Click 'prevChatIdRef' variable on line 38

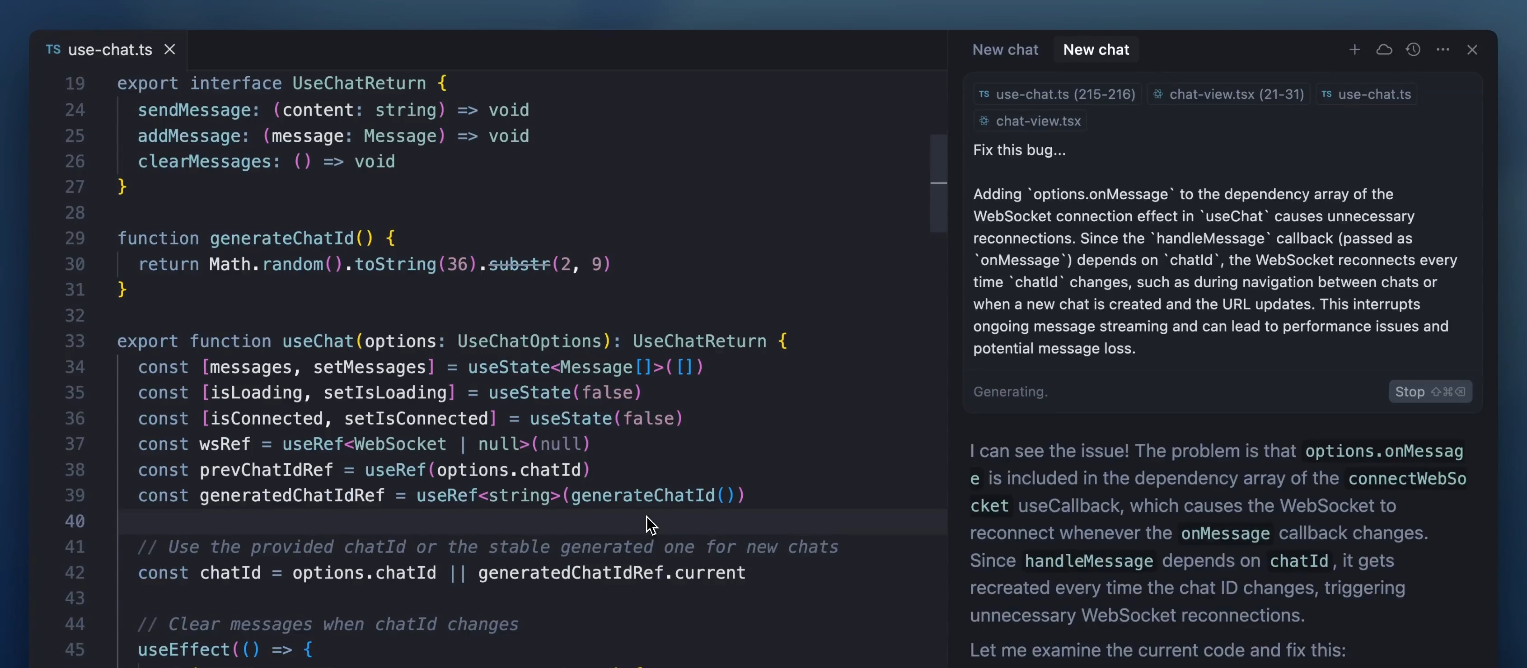(266, 470)
